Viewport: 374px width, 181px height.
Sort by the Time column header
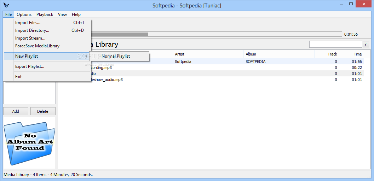click(x=352, y=54)
